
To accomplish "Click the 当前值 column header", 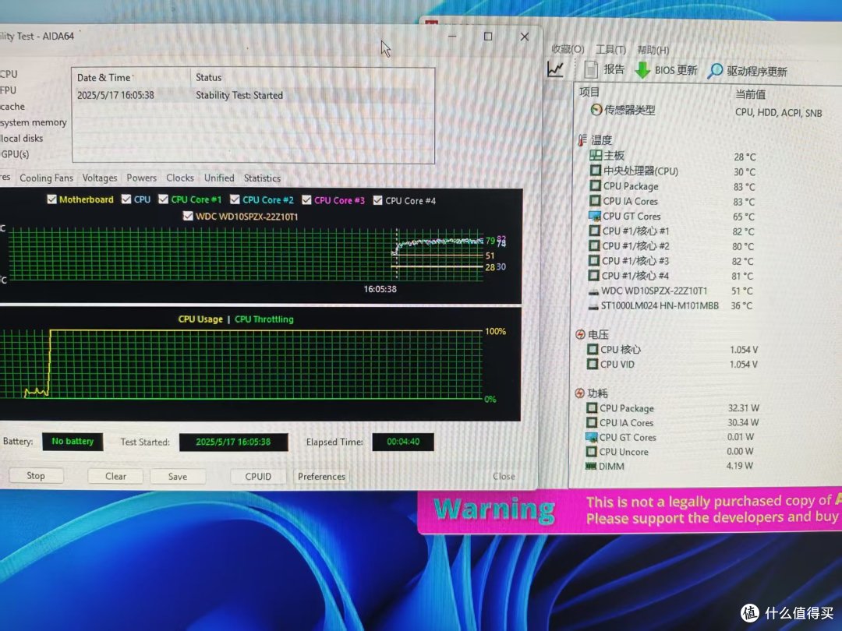I will click(x=750, y=94).
